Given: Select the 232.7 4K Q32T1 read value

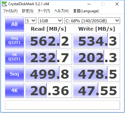Looking at the screenshot, I should tap(49, 57).
